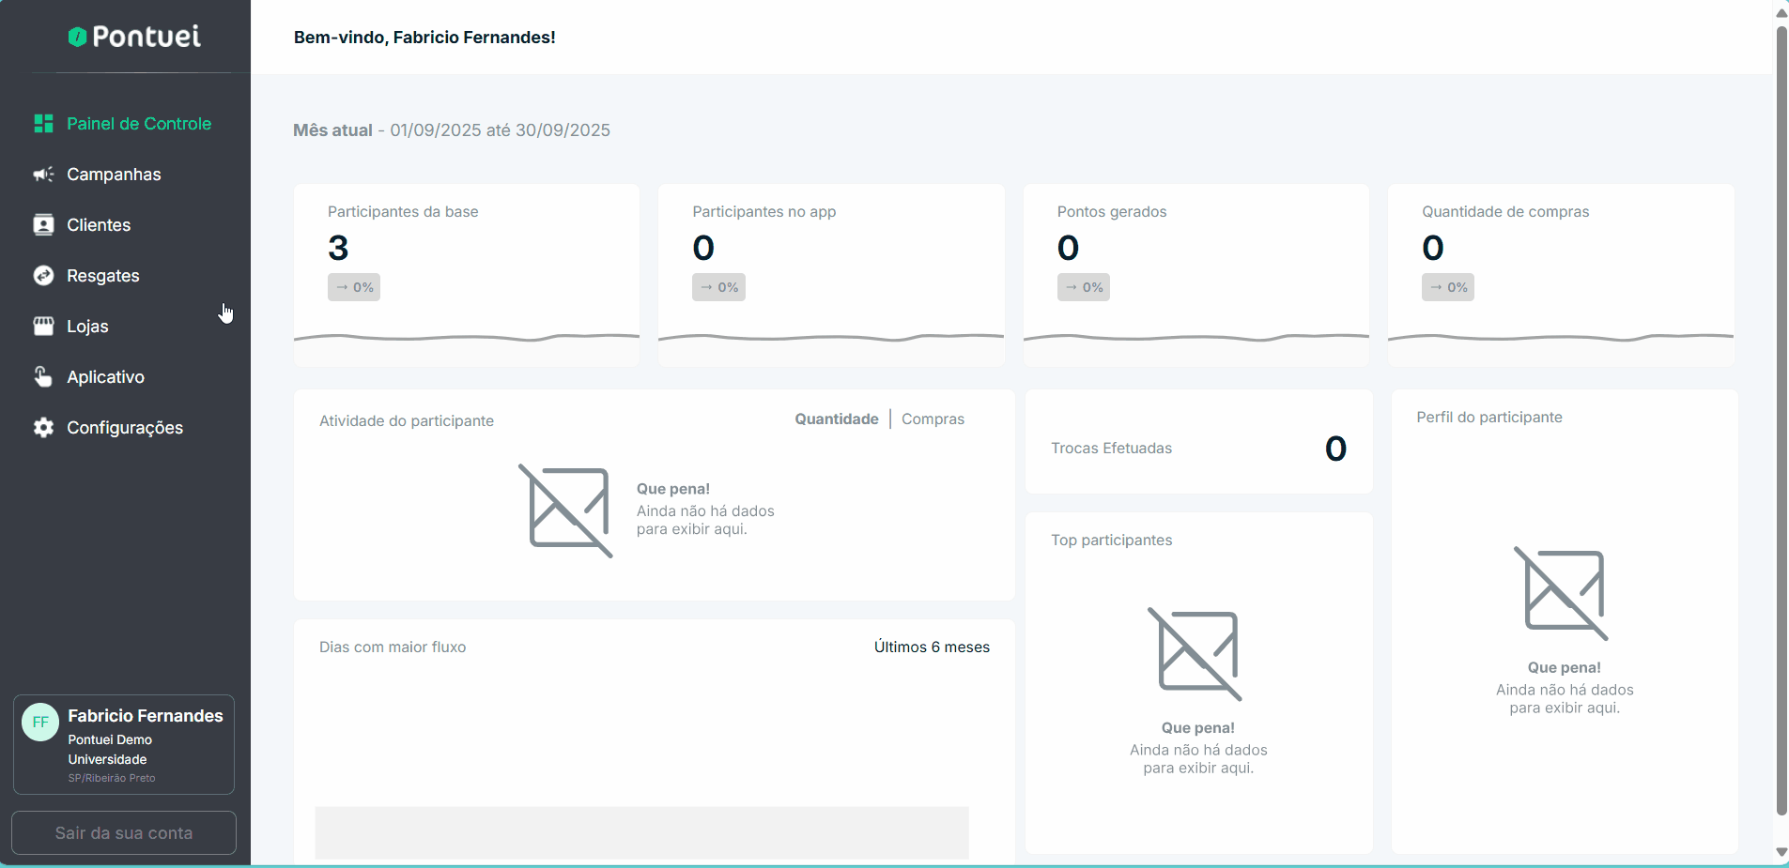Open Fabricio Fernandes profile card

124,745
